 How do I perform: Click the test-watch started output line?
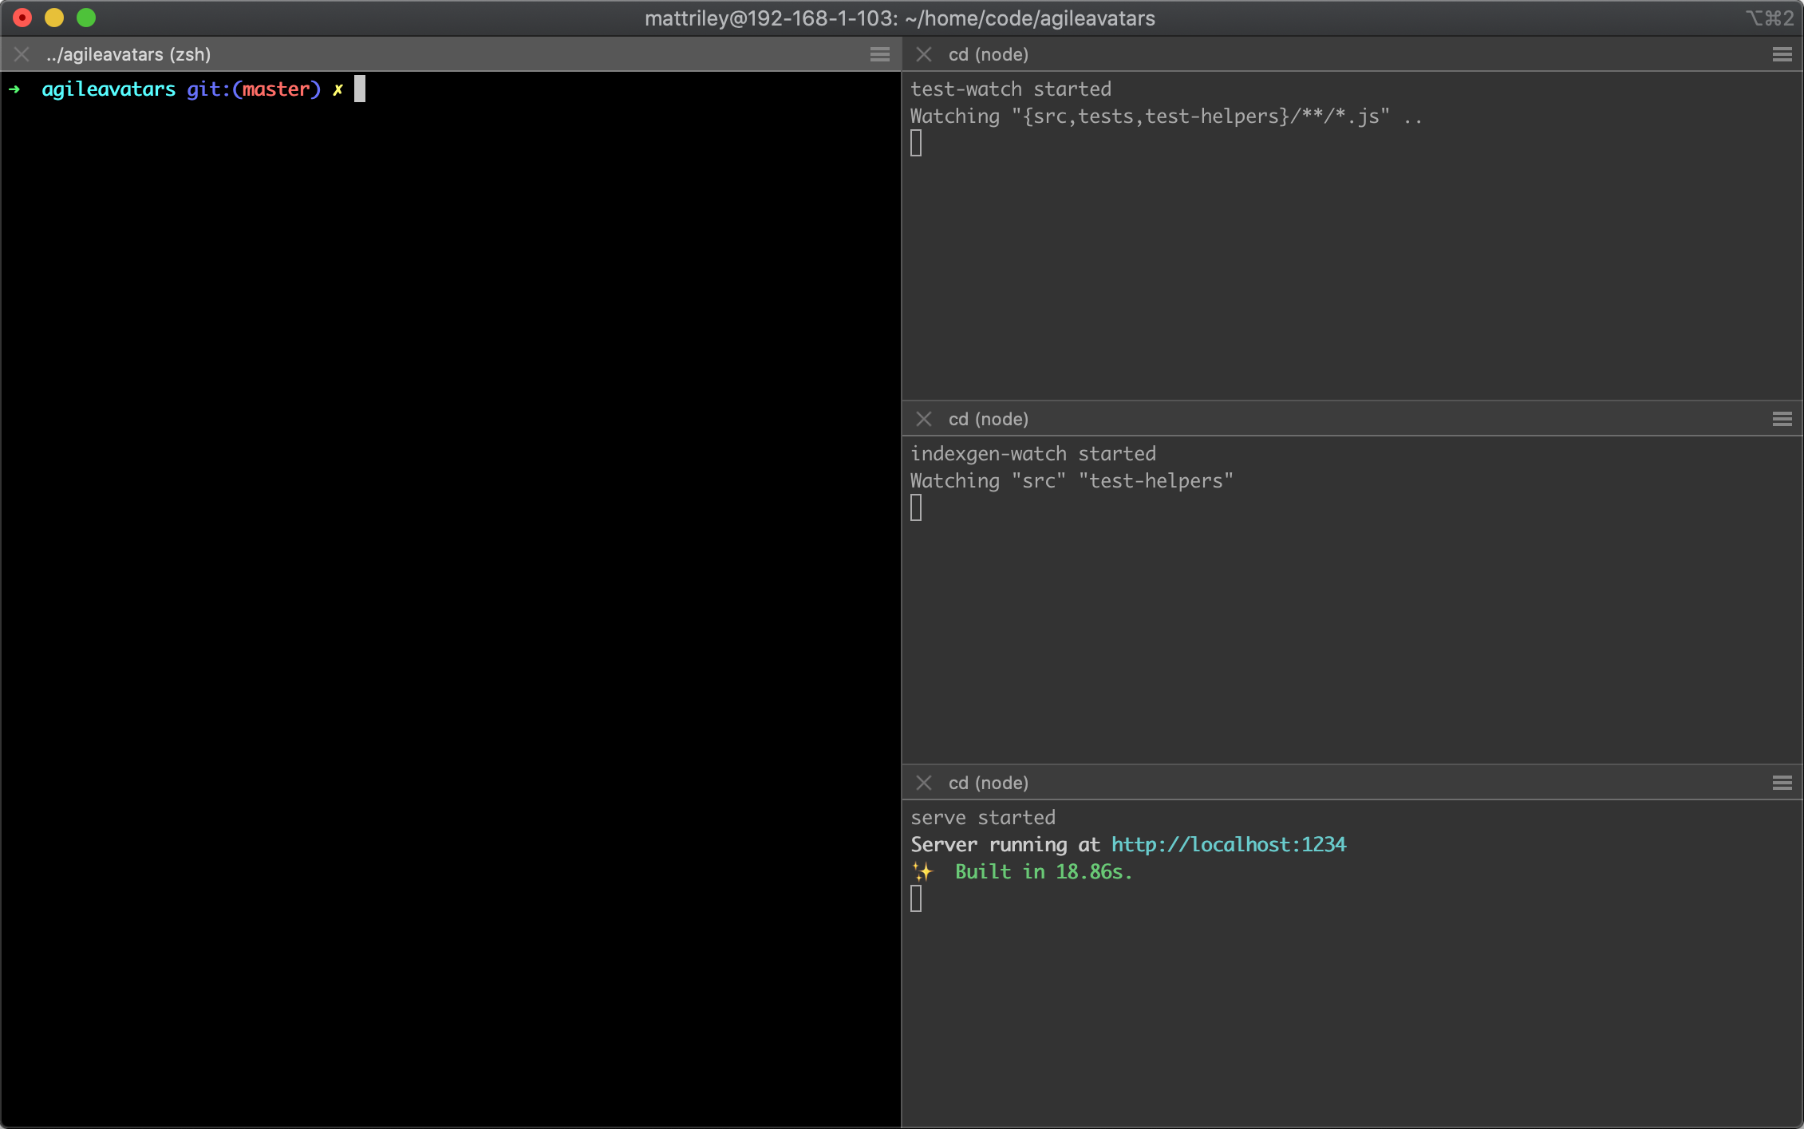pos(1010,89)
